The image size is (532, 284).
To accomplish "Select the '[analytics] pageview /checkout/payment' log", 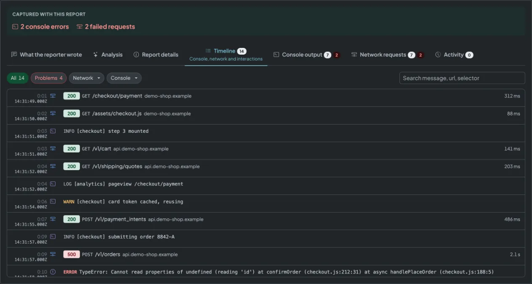I will point(129,184).
